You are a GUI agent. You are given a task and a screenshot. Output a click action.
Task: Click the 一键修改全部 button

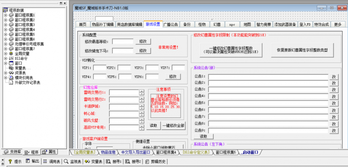point(174,126)
